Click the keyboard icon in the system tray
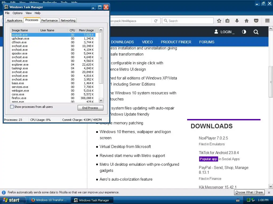Screen dimensions: 273x204 point(238,200)
